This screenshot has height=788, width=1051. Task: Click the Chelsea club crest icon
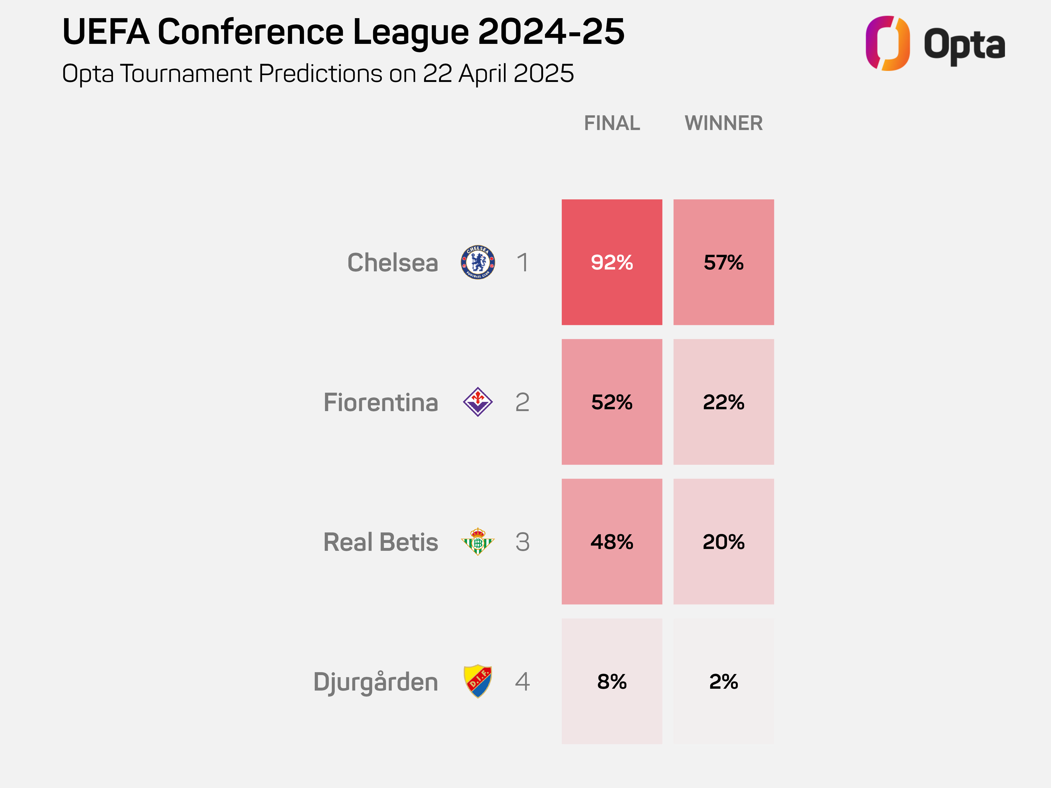click(x=477, y=262)
